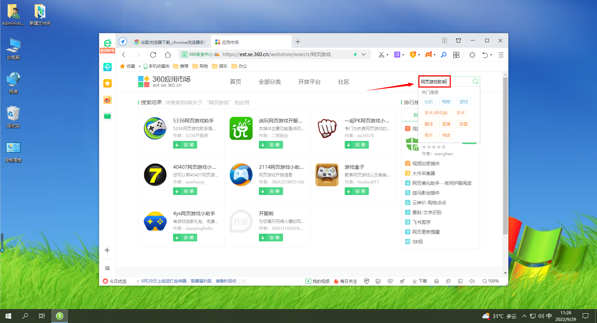Select the 学术/研究类 hot search tag
Image resolution: width=597 pixels, height=323 pixels.
click(x=436, y=113)
